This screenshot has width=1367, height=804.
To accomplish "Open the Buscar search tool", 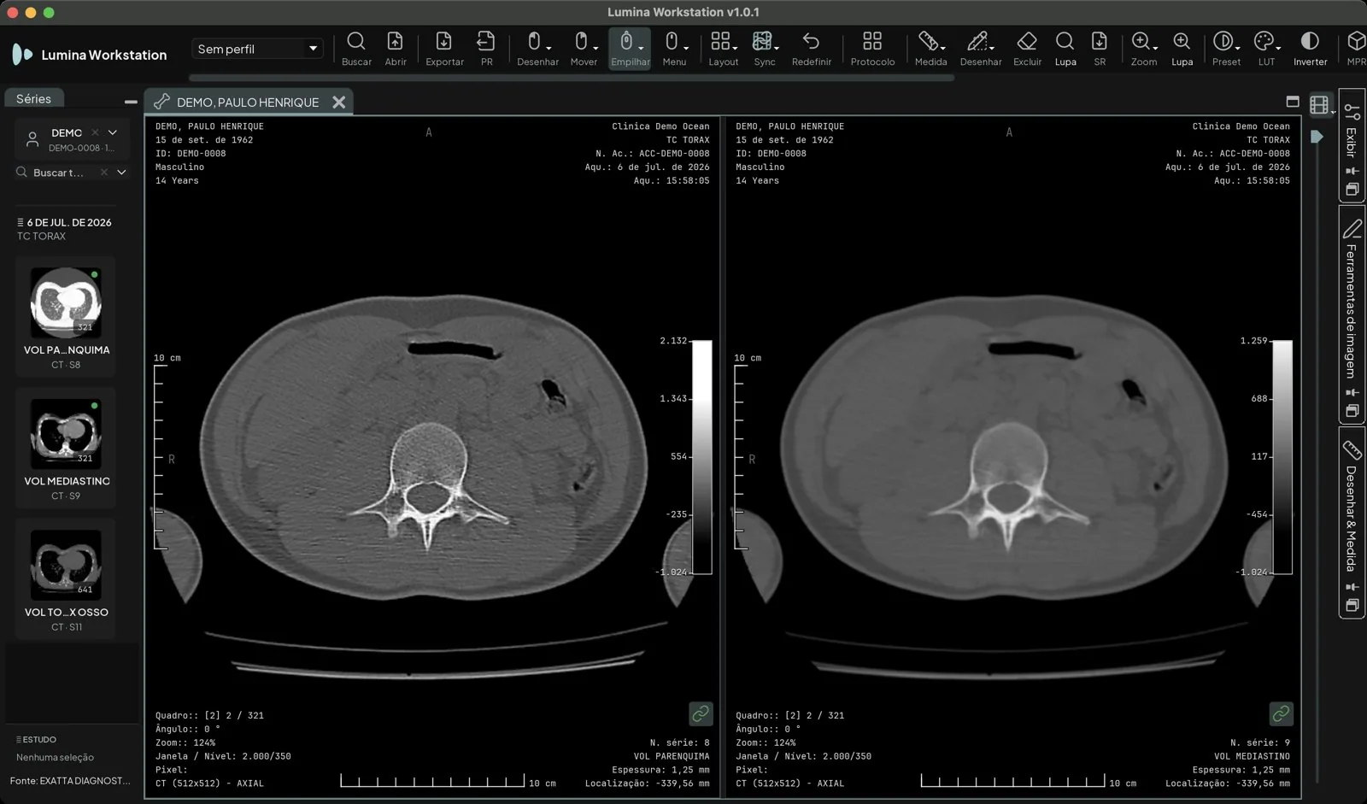I will coord(356,49).
